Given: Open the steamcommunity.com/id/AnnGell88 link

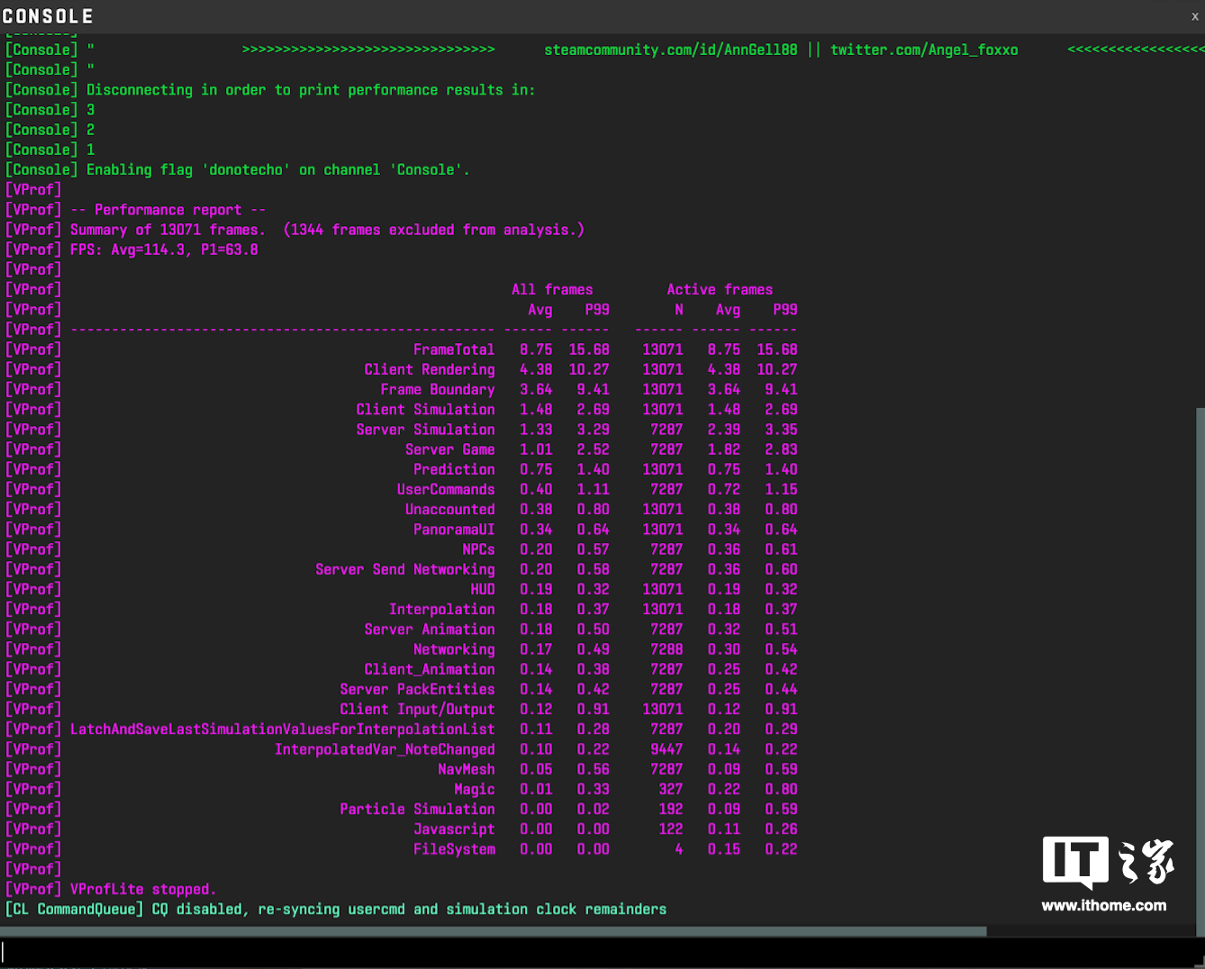Looking at the screenshot, I should coord(670,50).
